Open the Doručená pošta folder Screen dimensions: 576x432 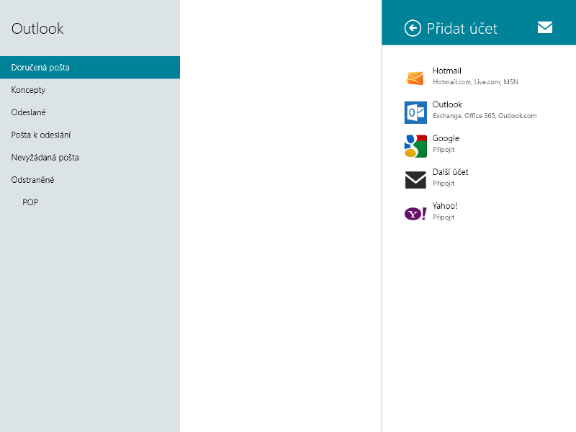[40, 68]
